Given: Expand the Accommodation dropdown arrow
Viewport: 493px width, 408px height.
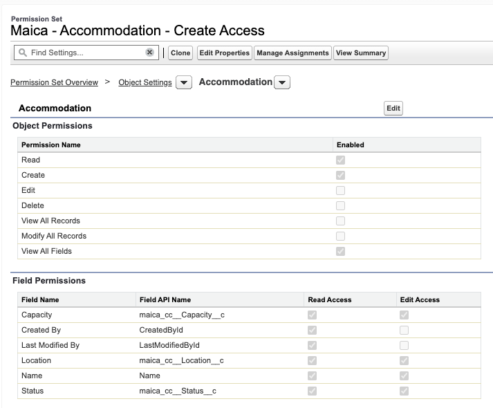Looking at the screenshot, I should click(282, 83).
